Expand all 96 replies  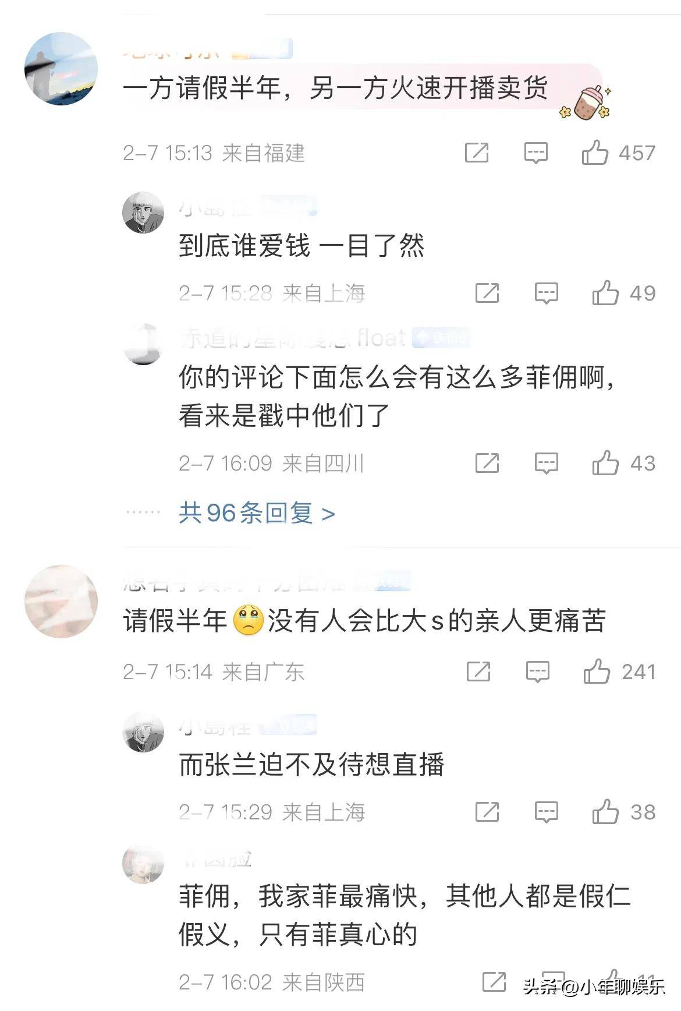pyautogui.click(x=257, y=513)
